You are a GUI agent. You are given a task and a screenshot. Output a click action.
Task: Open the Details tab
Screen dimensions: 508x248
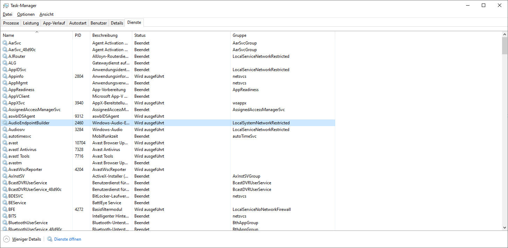[x=117, y=23]
